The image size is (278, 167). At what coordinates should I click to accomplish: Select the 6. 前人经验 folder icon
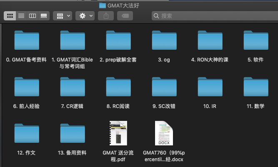click(x=27, y=87)
